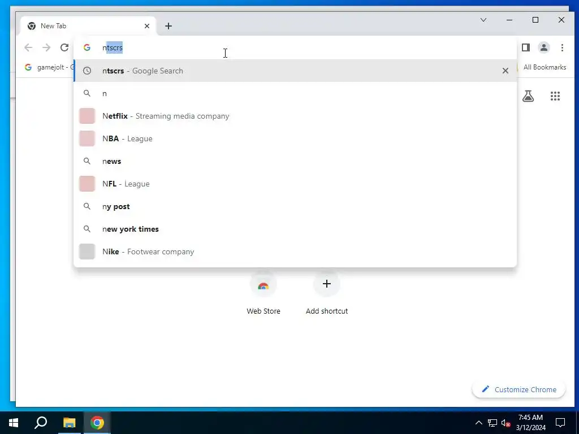The image size is (579, 434).
Task: Show hidden system tray icons
Action: point(478,423)
